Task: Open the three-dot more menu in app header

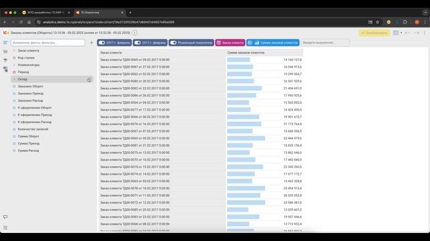Action: click(425, 33)
